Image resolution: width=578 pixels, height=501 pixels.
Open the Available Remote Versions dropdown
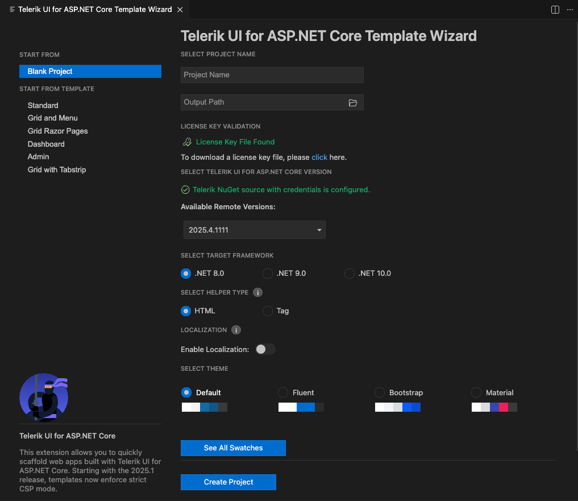point(255,230)
